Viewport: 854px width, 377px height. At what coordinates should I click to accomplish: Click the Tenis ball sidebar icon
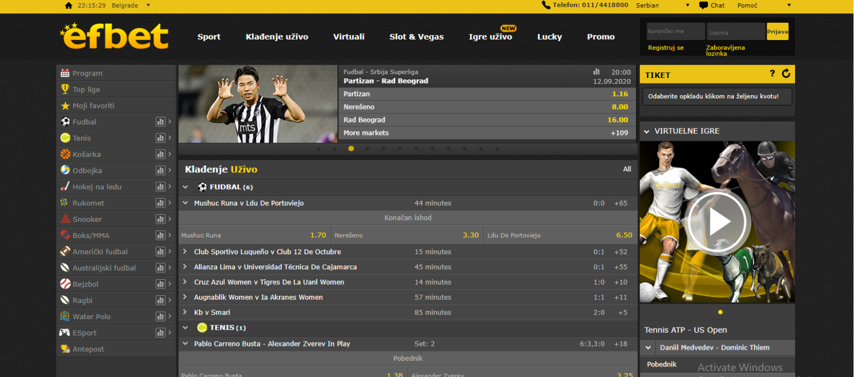65,138
